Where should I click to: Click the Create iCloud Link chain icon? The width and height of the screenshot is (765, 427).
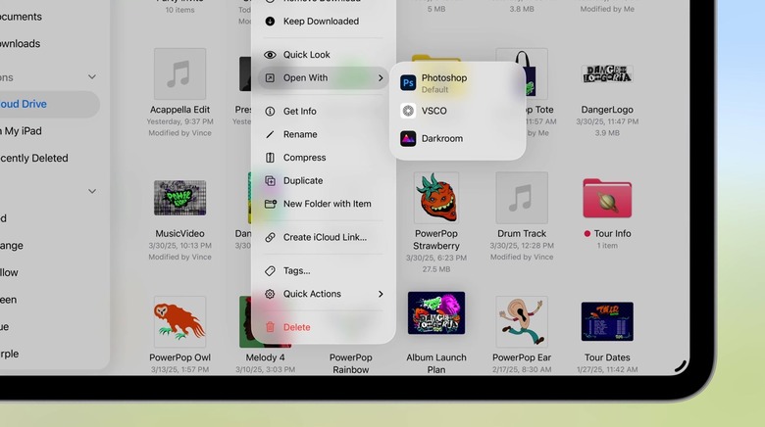pyautogui.click(x=270, y=237)
